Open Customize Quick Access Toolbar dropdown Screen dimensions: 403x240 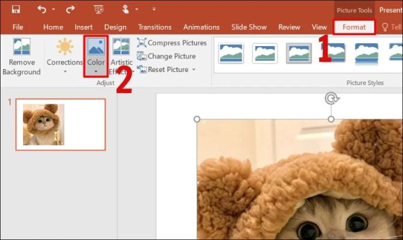pos(154,9)
